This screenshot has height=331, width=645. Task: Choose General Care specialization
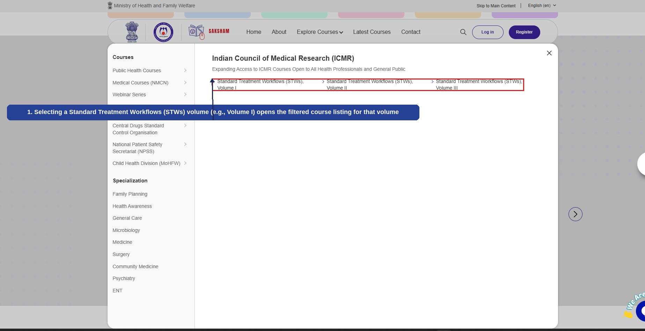[x=127, y=218]
